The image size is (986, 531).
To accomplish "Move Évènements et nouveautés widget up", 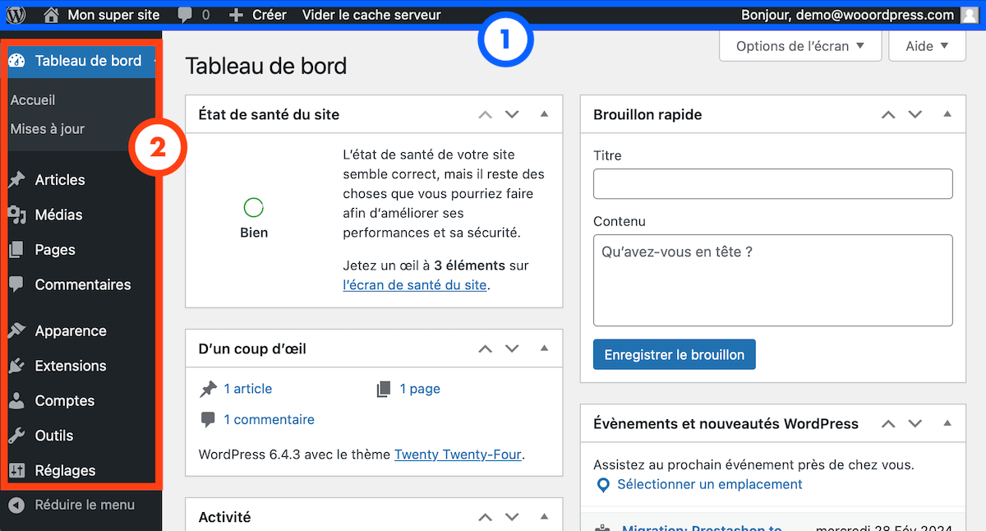I will (x=888, y=424).
